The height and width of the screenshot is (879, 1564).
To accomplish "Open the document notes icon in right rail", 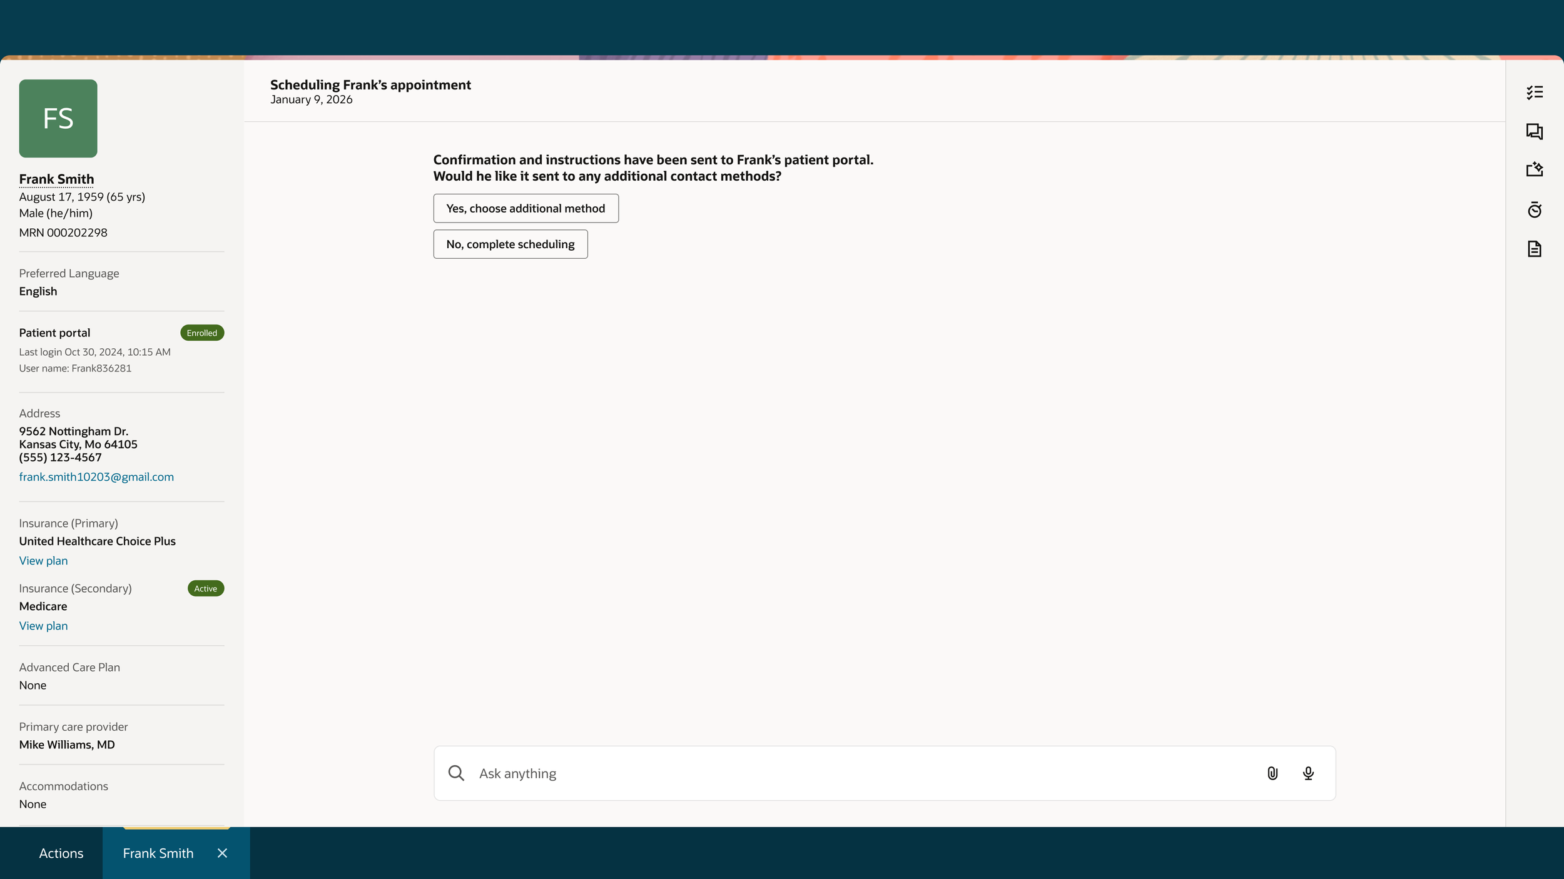I will (1534, 249).
